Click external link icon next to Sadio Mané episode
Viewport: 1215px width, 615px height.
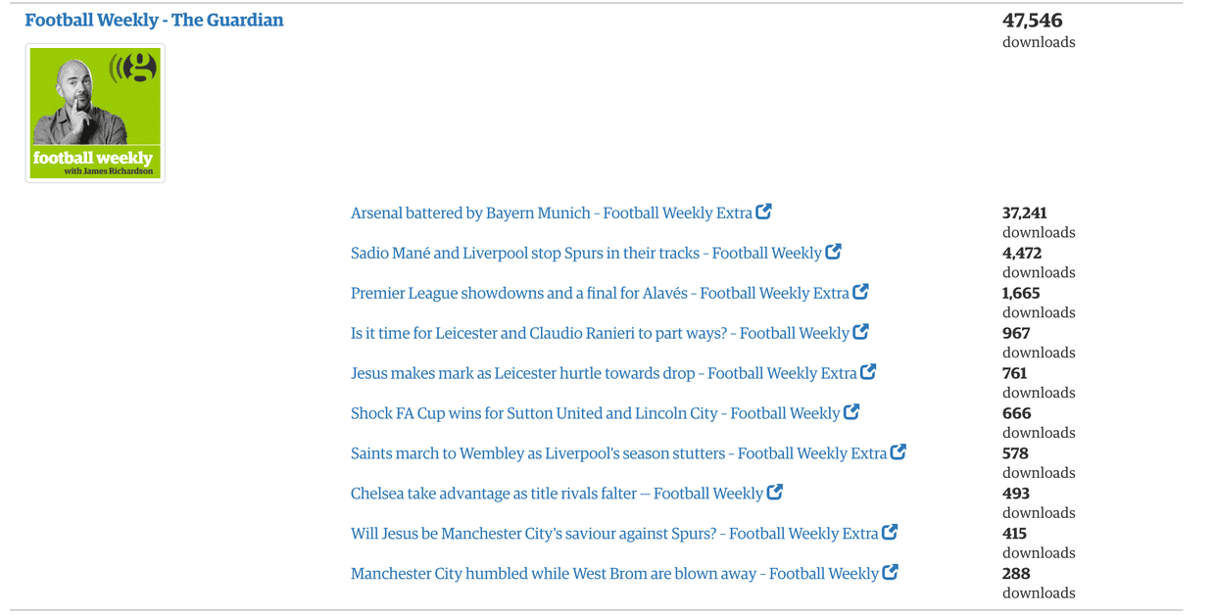[834, 252]
